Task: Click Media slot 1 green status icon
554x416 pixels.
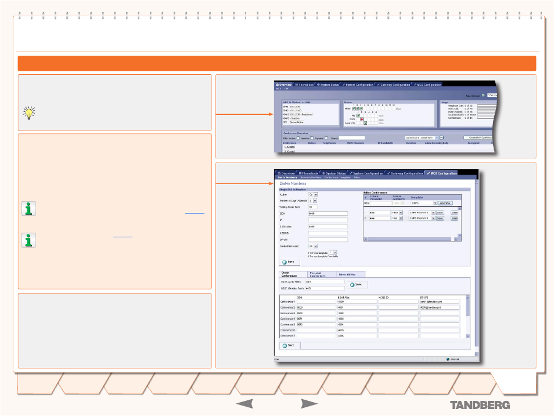Action: (x=354, y=108)
